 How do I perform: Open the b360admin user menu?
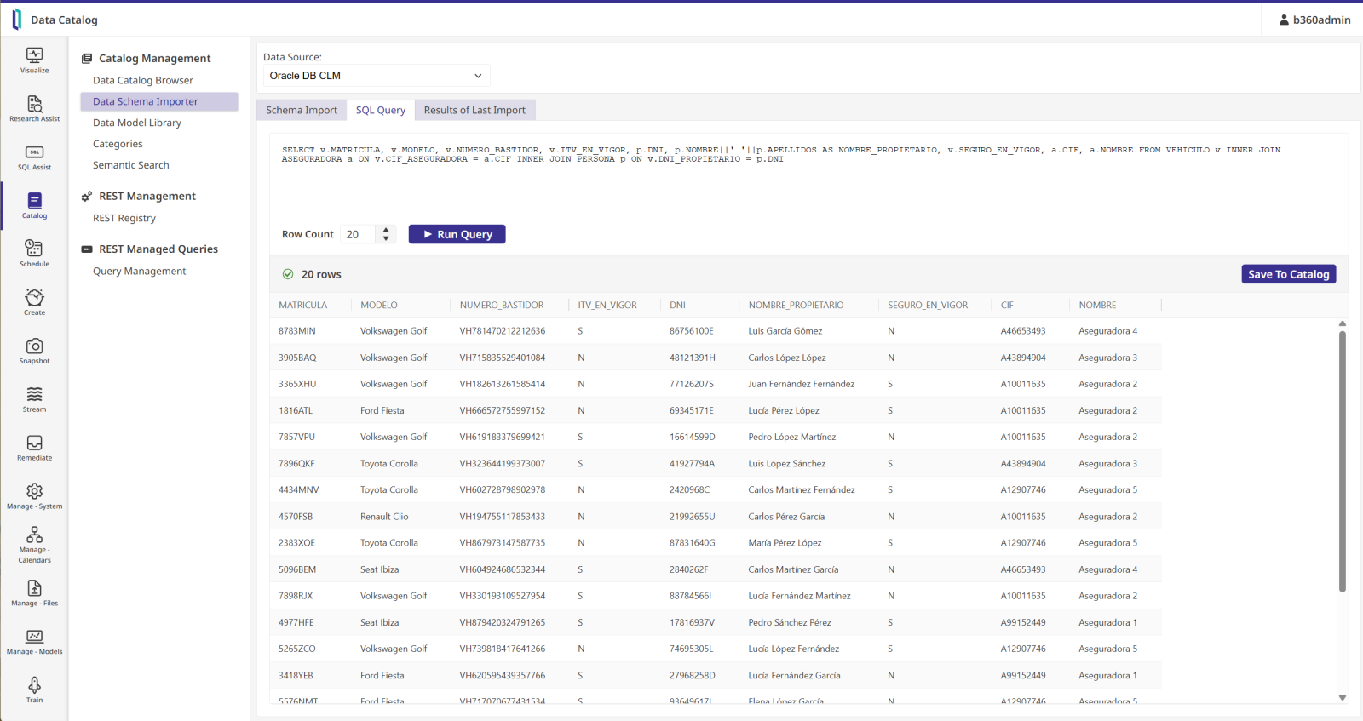click(x=1314, y=20)
